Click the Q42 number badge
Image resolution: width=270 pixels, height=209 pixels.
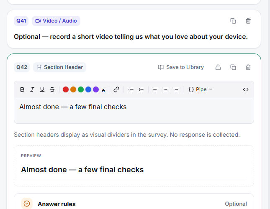tap(22, 67)
